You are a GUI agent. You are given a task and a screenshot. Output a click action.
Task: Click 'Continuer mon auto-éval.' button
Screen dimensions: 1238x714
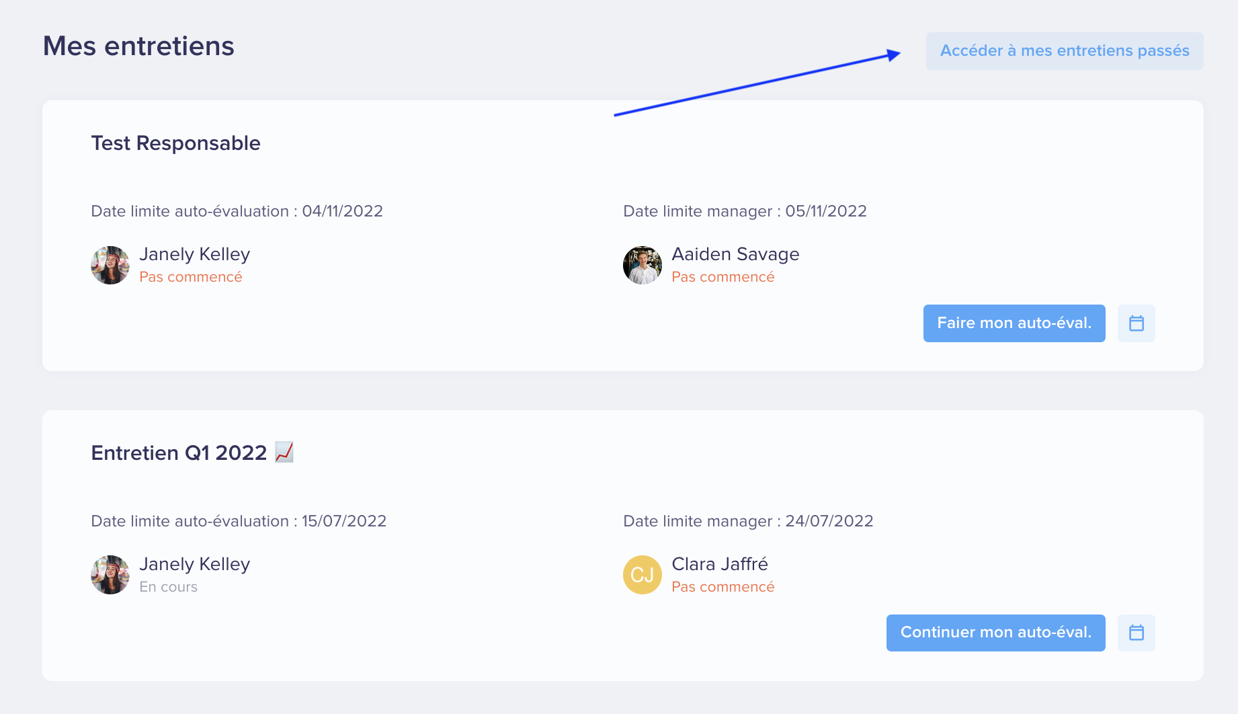996,633
